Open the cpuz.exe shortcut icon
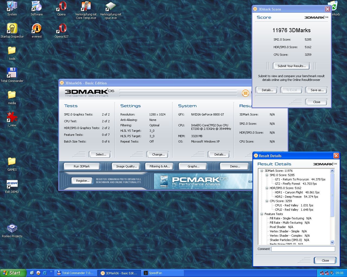The image size is (347, 277). 111,10
